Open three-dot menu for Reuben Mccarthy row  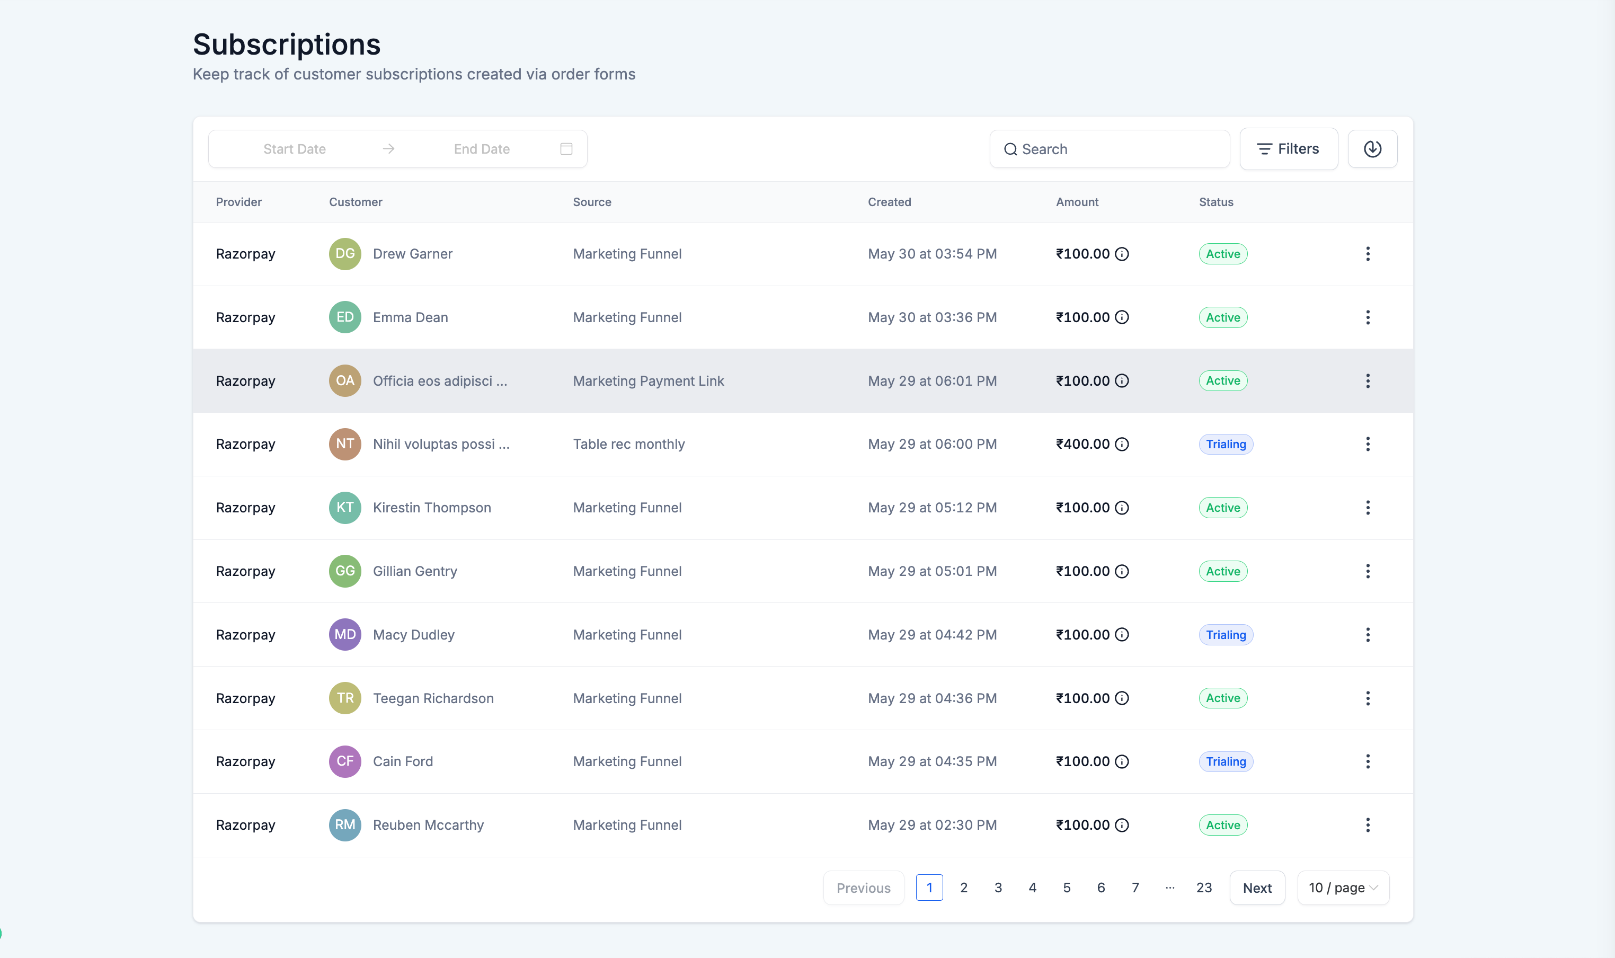(1367, 825)
